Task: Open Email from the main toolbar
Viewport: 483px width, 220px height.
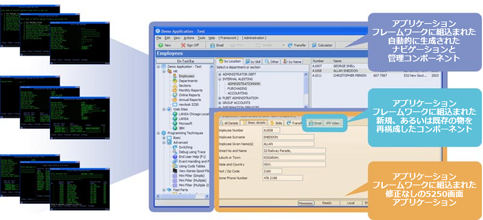Action: 217,45
